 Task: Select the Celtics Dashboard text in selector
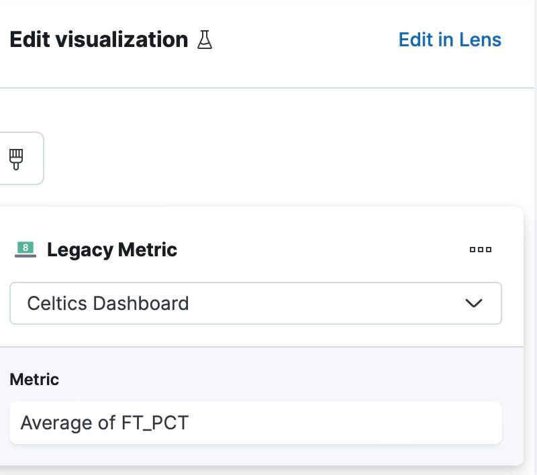[x=107, y=303]
